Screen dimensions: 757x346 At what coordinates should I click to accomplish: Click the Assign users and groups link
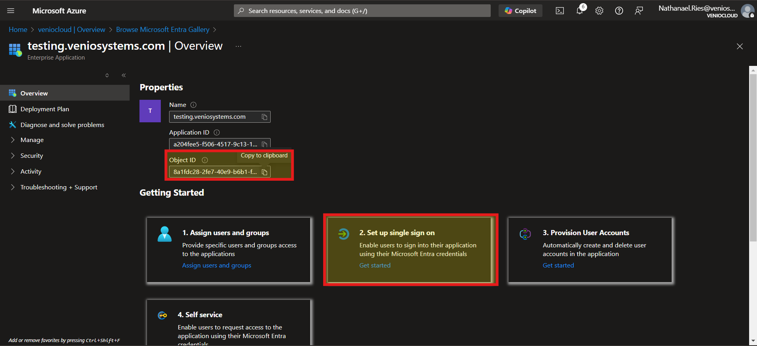[217, 266]
